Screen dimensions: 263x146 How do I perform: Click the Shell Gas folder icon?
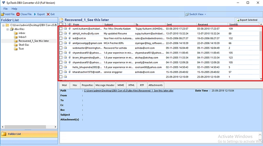pos(16,45)
